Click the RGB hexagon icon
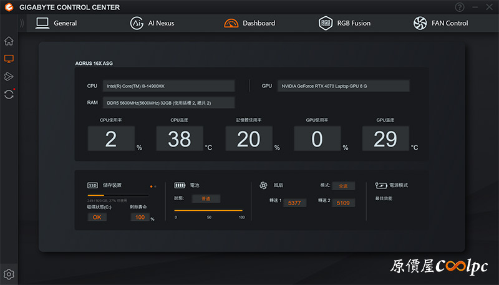 [326, 23]
